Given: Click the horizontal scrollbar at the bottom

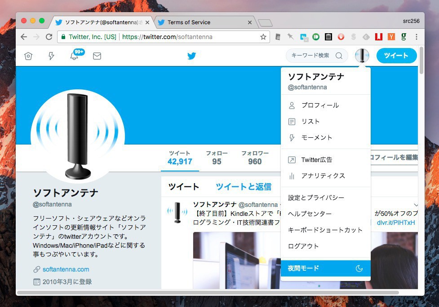Looking at the screenshot, I should (x=208, y=293).
